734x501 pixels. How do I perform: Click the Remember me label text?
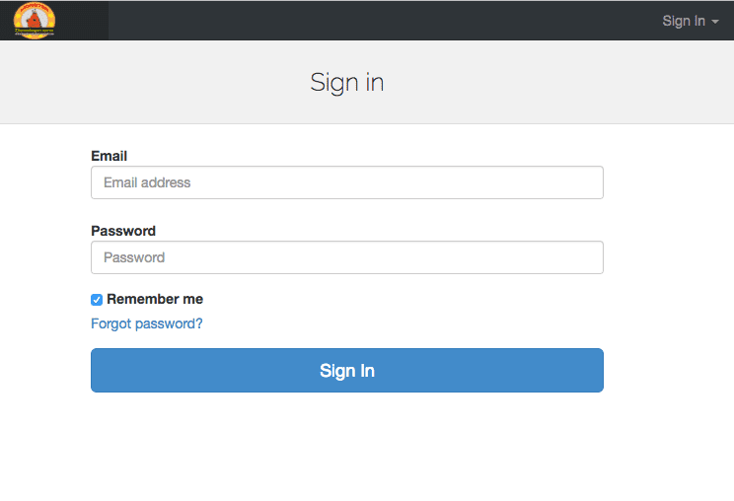click(155, 299)
